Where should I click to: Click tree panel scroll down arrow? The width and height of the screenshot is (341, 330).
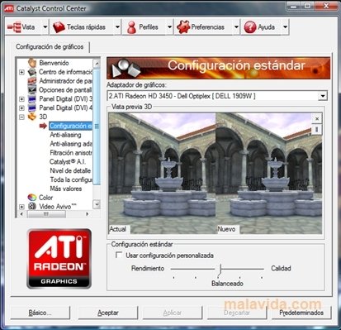click(97, 204)
